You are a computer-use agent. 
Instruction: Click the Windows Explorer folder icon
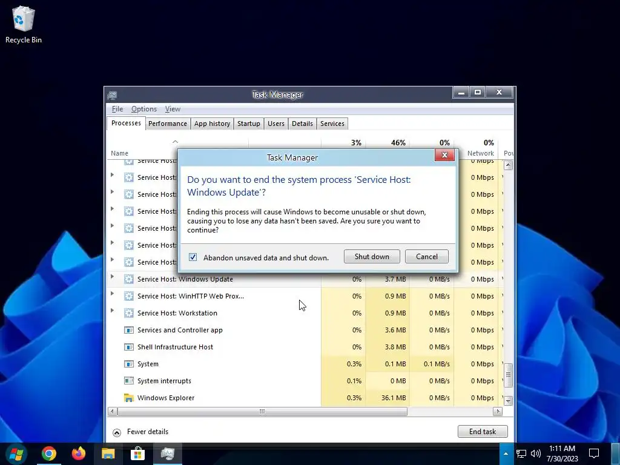129,398
